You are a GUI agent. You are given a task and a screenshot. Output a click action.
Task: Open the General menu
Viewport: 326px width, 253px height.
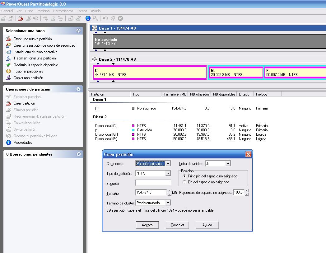7,11
